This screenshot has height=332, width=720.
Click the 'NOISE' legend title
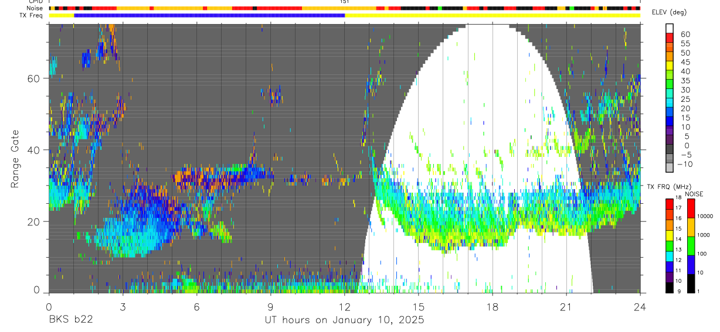coord(695,194)
